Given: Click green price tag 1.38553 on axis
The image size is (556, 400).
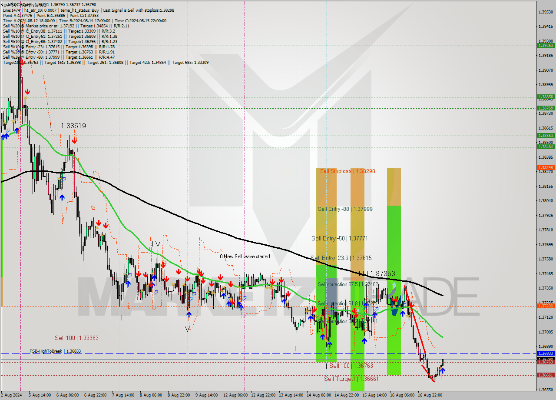Looking at the screenshot, I should pyautogui.click(x=546, y=135).
